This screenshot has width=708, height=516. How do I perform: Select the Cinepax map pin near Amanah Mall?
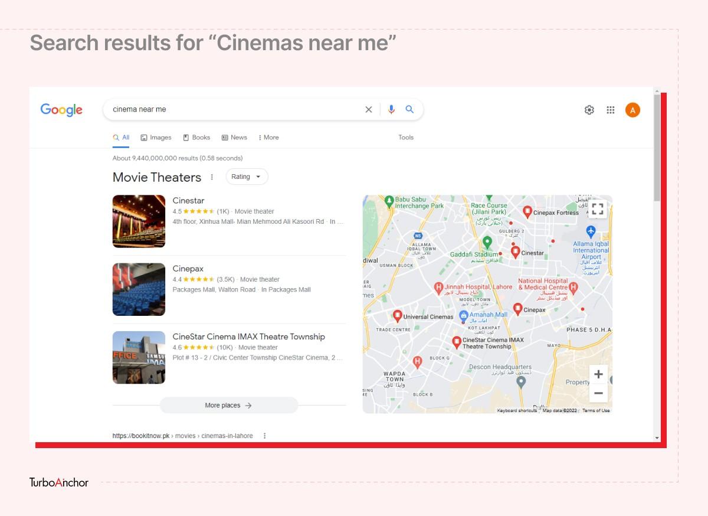tap(517, 309)
